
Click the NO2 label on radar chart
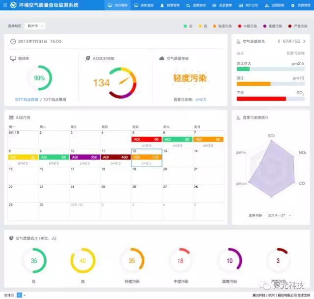303,152
